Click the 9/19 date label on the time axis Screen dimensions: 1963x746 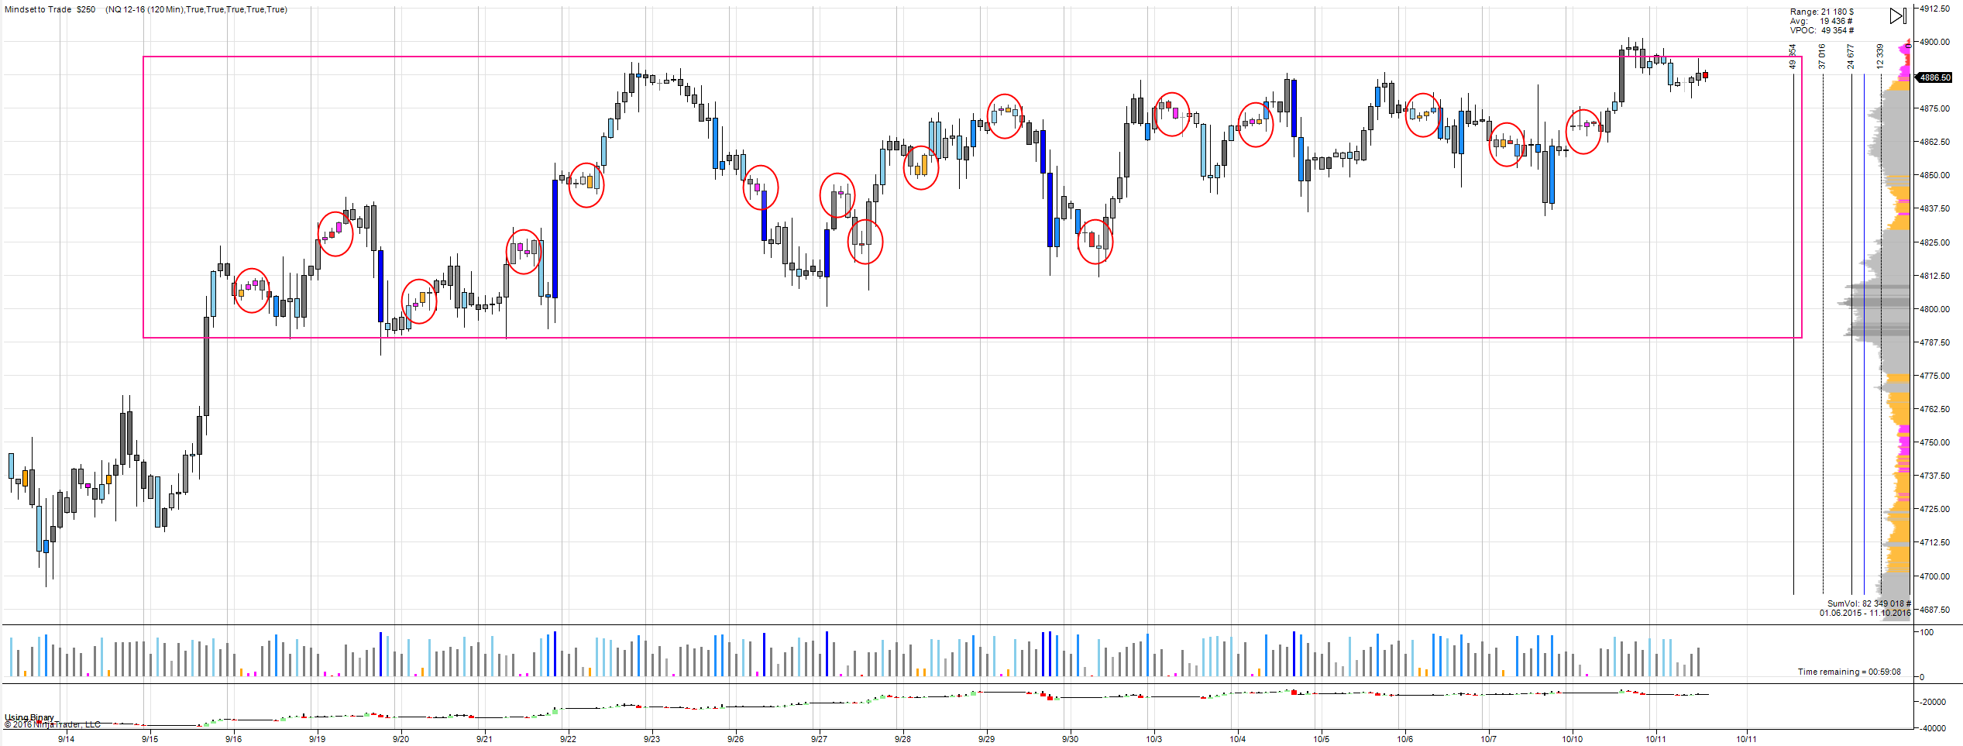pyautogui.click(x=318, y=739)
